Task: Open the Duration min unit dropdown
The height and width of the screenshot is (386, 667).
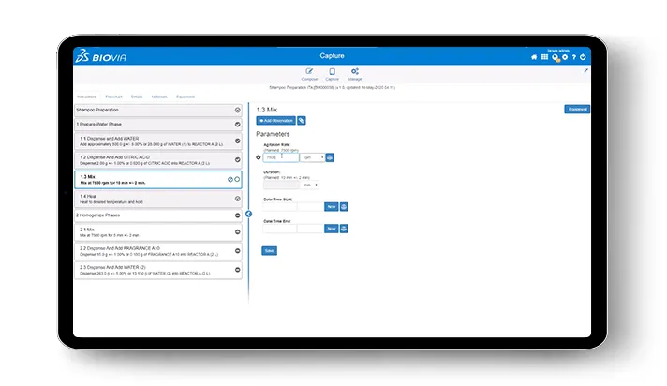Action: click(x=309, y=185)
